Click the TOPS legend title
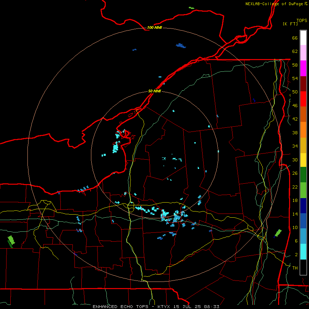The height and width of the screenshot is (309, 309). [x=302, y=20]
